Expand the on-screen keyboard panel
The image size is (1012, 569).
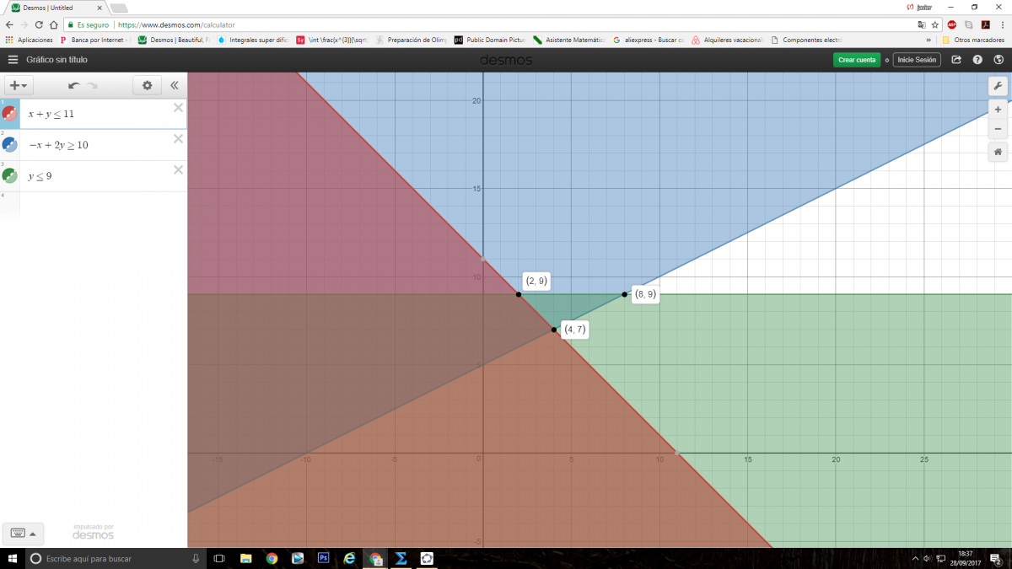click(22, 533)
